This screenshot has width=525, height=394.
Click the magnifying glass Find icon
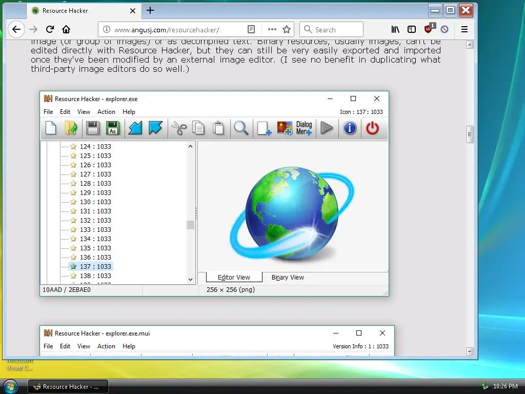click(x=241, y=128)
